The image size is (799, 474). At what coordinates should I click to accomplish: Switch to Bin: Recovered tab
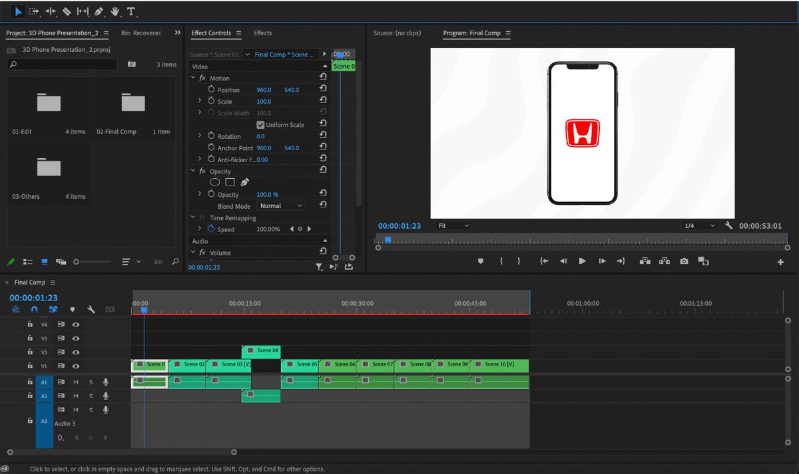coord(141,33)
